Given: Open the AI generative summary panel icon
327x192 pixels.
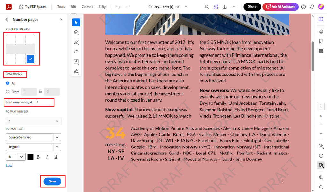Looking at the screenshot, I should (321, 19).
